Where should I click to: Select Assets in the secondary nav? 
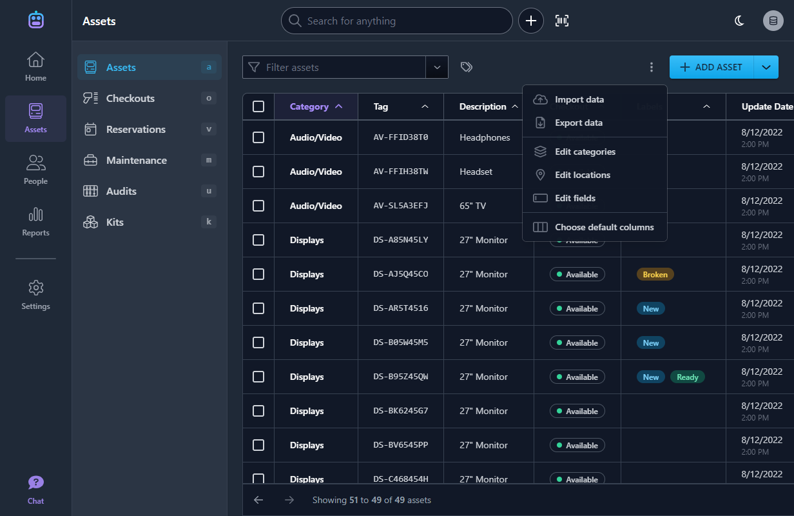[x=150, y=67]
